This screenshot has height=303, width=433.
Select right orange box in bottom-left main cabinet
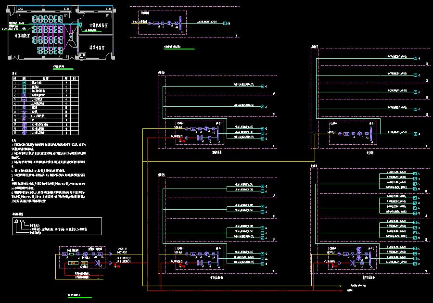click(x=84, y=263)
